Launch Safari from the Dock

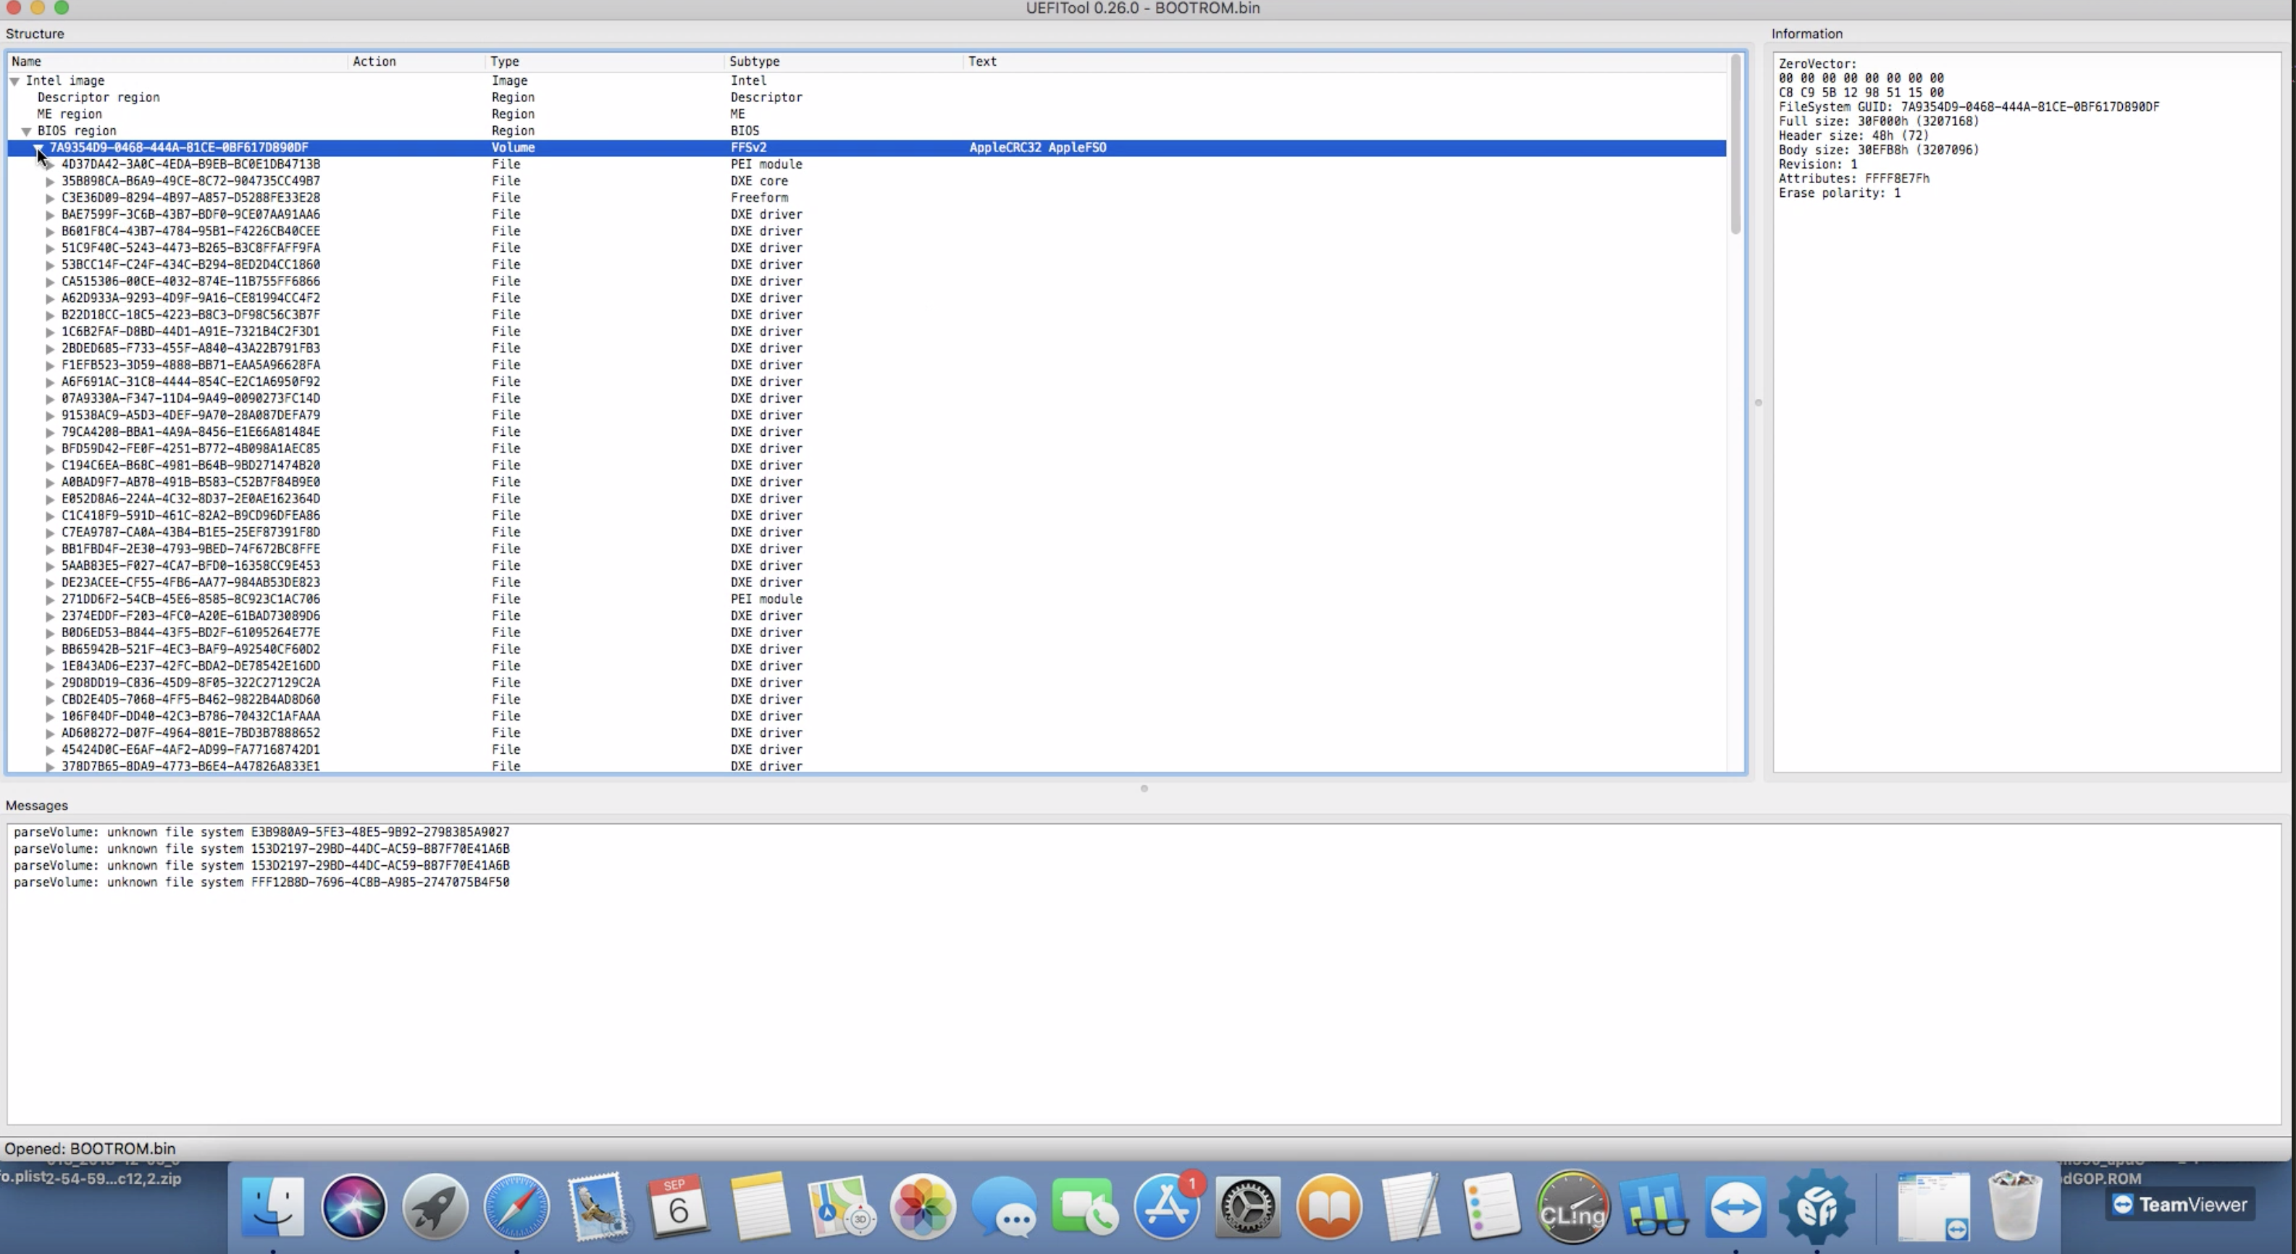[516, 1207]
